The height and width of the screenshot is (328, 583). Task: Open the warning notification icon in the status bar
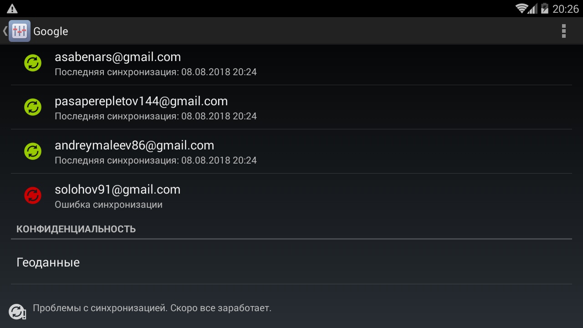pos(12,9)
